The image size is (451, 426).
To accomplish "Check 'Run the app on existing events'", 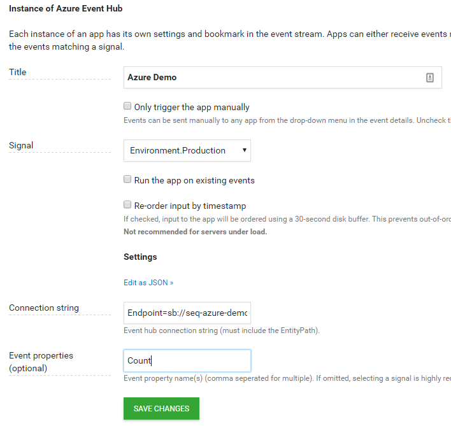I will click(x=128, y=180).
